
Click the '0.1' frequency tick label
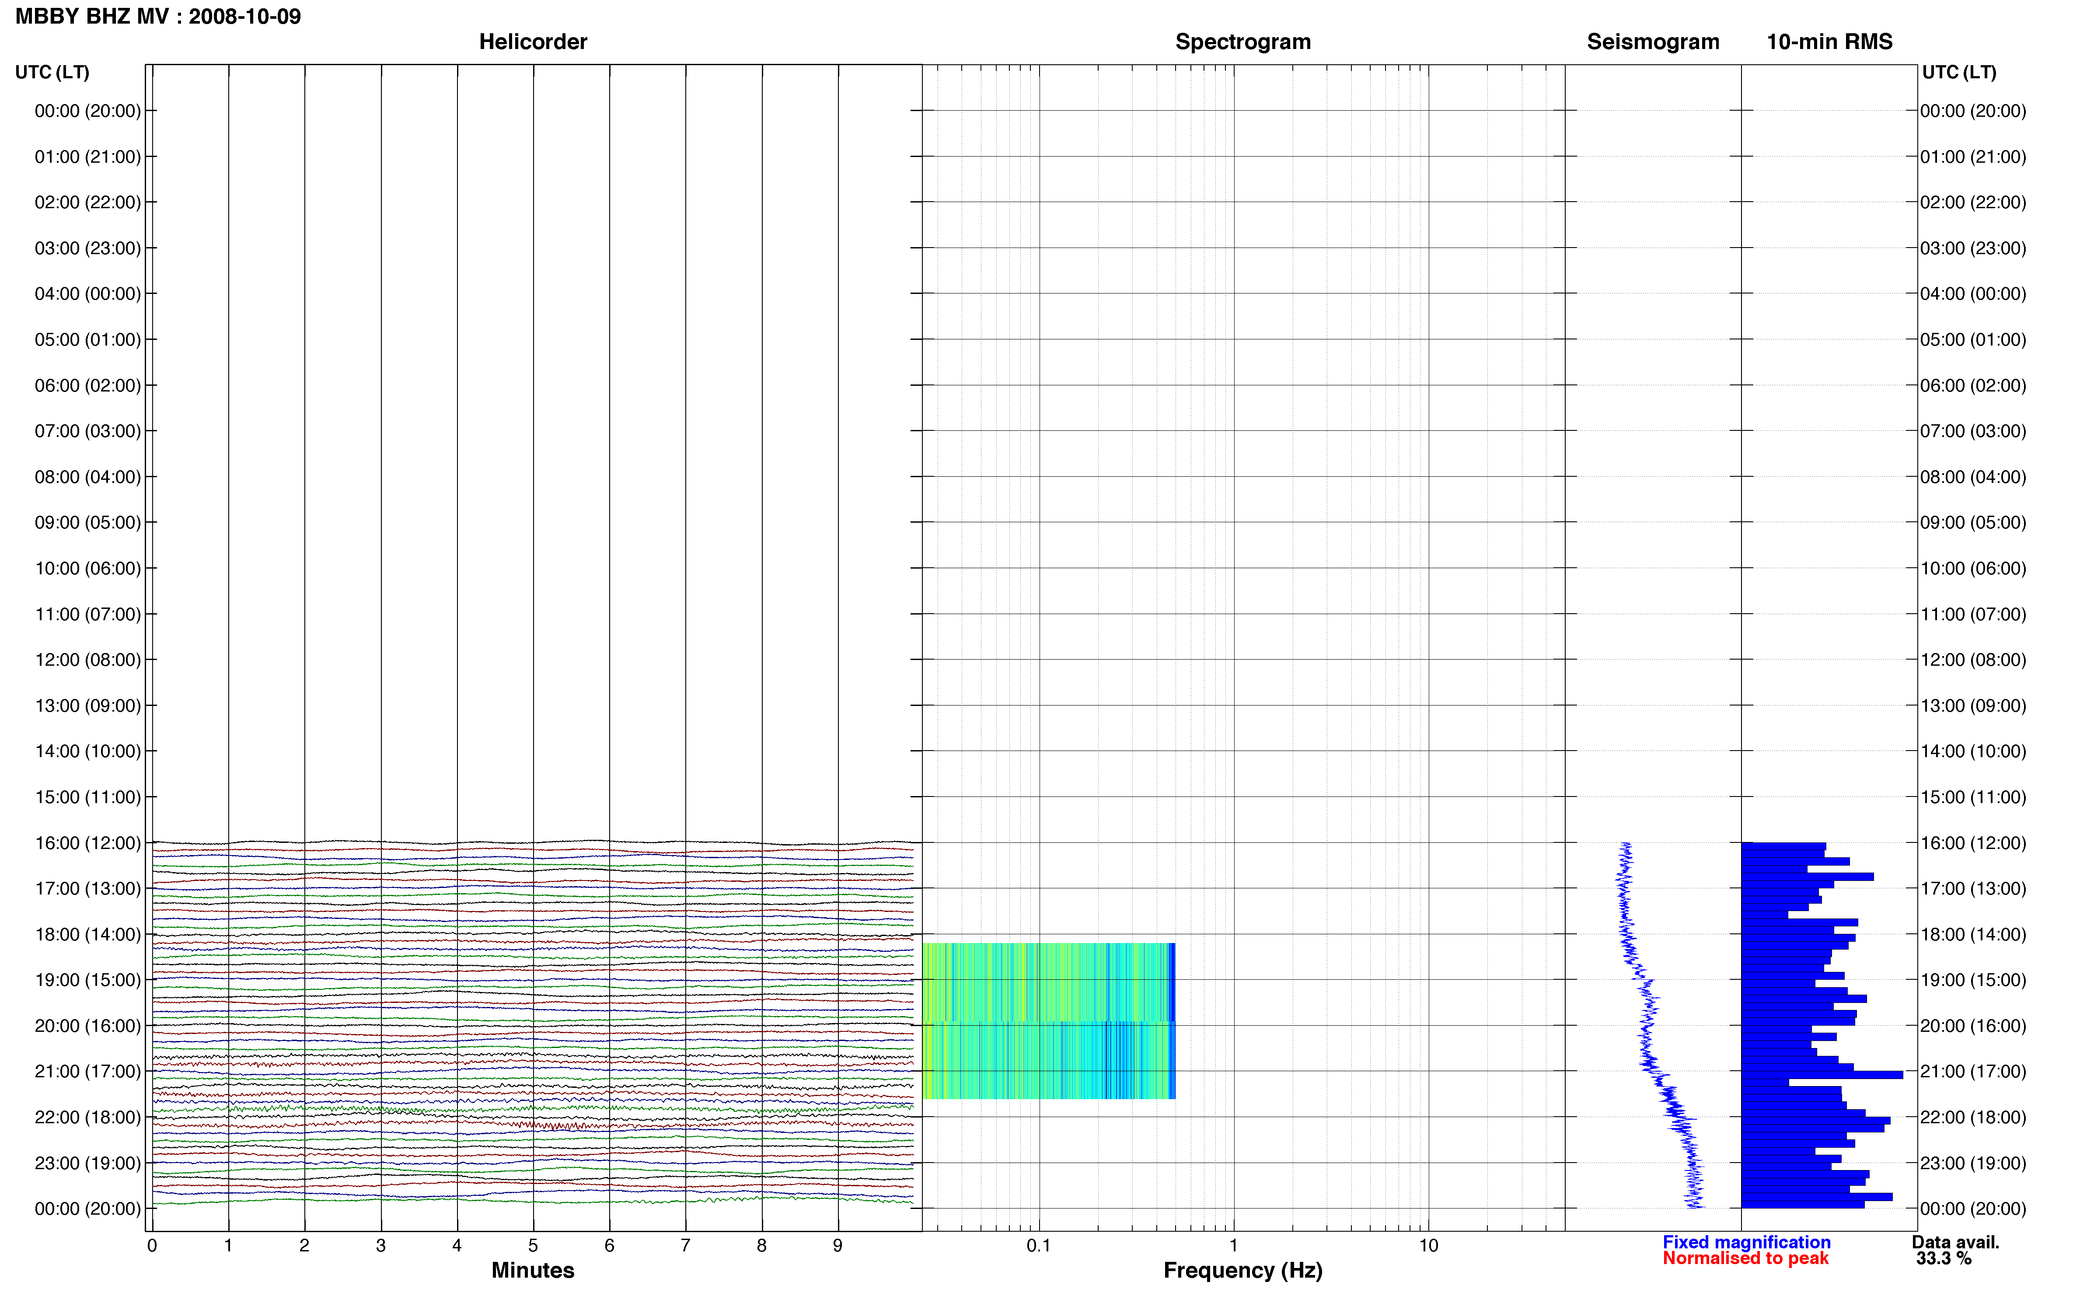[x=1039, y=1245]
